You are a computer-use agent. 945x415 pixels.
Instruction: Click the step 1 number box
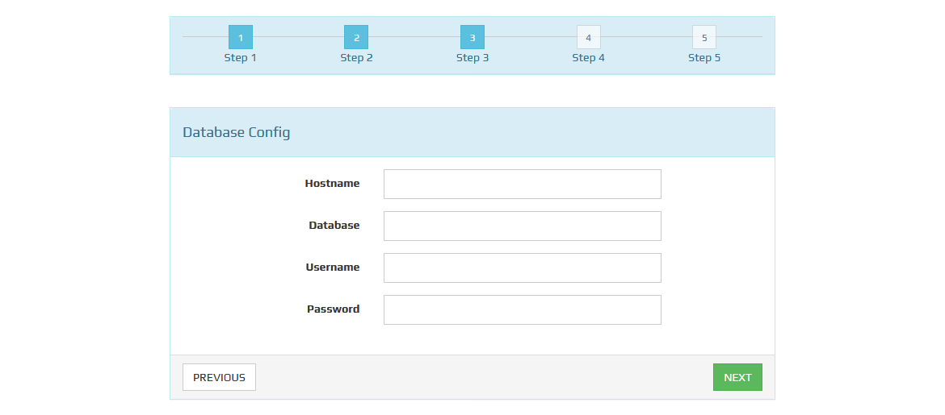point(241,37)
